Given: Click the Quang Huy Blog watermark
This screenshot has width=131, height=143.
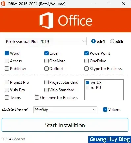Looking at the screenshot, I should (110, 139).
